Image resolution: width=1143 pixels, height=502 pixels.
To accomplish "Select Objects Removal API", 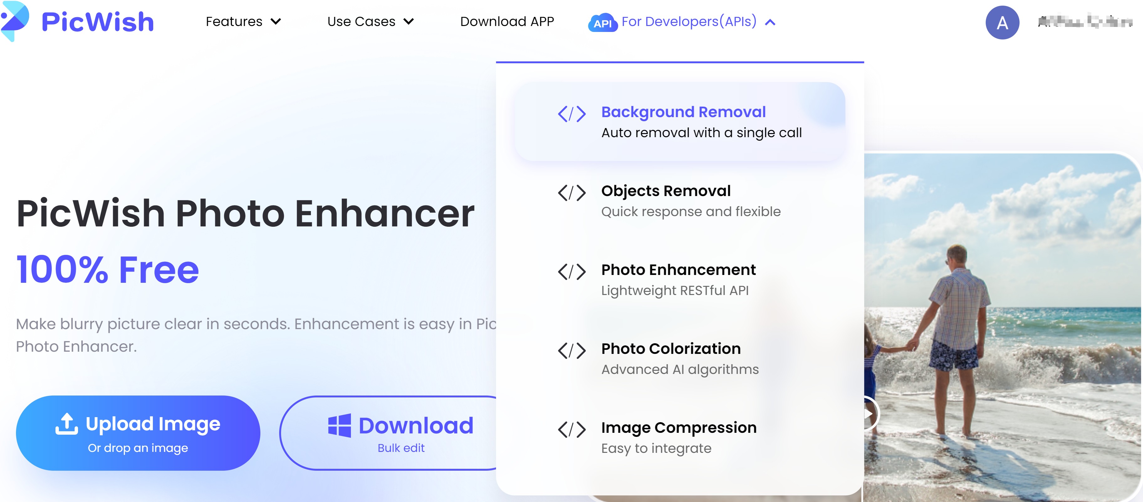I will 680,200.
